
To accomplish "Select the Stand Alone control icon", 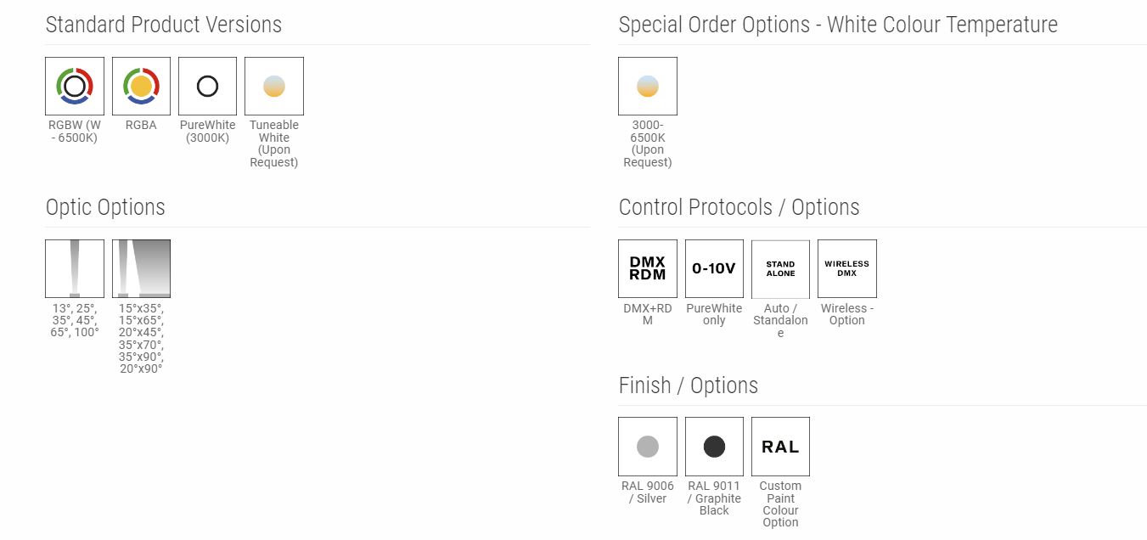I will pos(780,268).
